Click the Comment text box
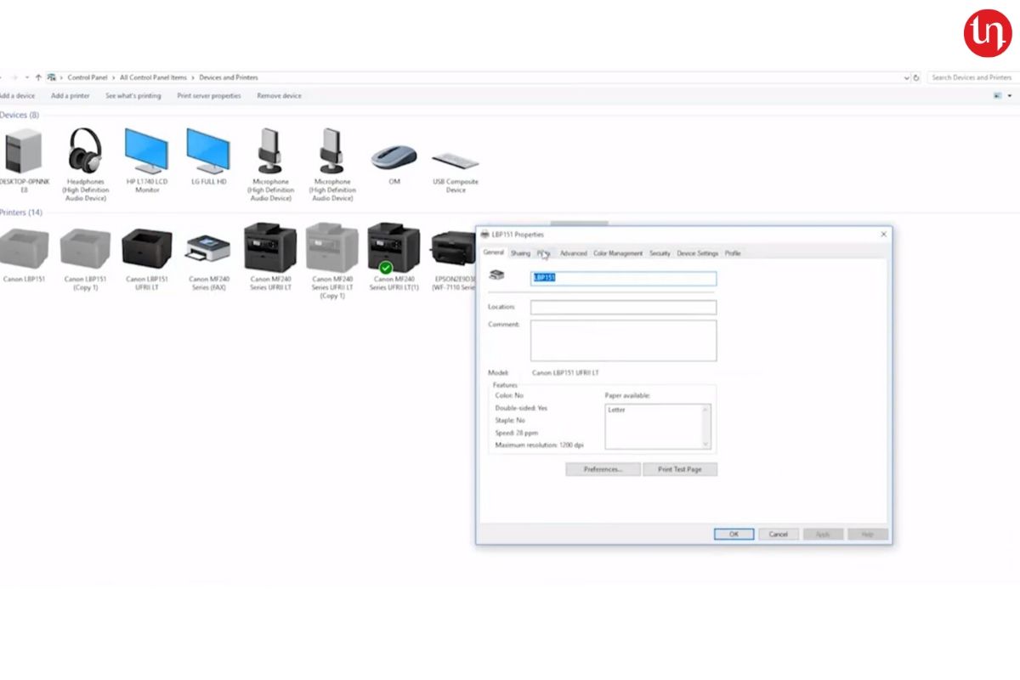 [624, 340]
